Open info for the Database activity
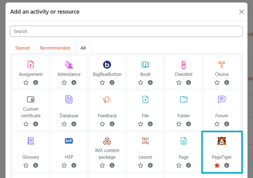 [74, 124]
